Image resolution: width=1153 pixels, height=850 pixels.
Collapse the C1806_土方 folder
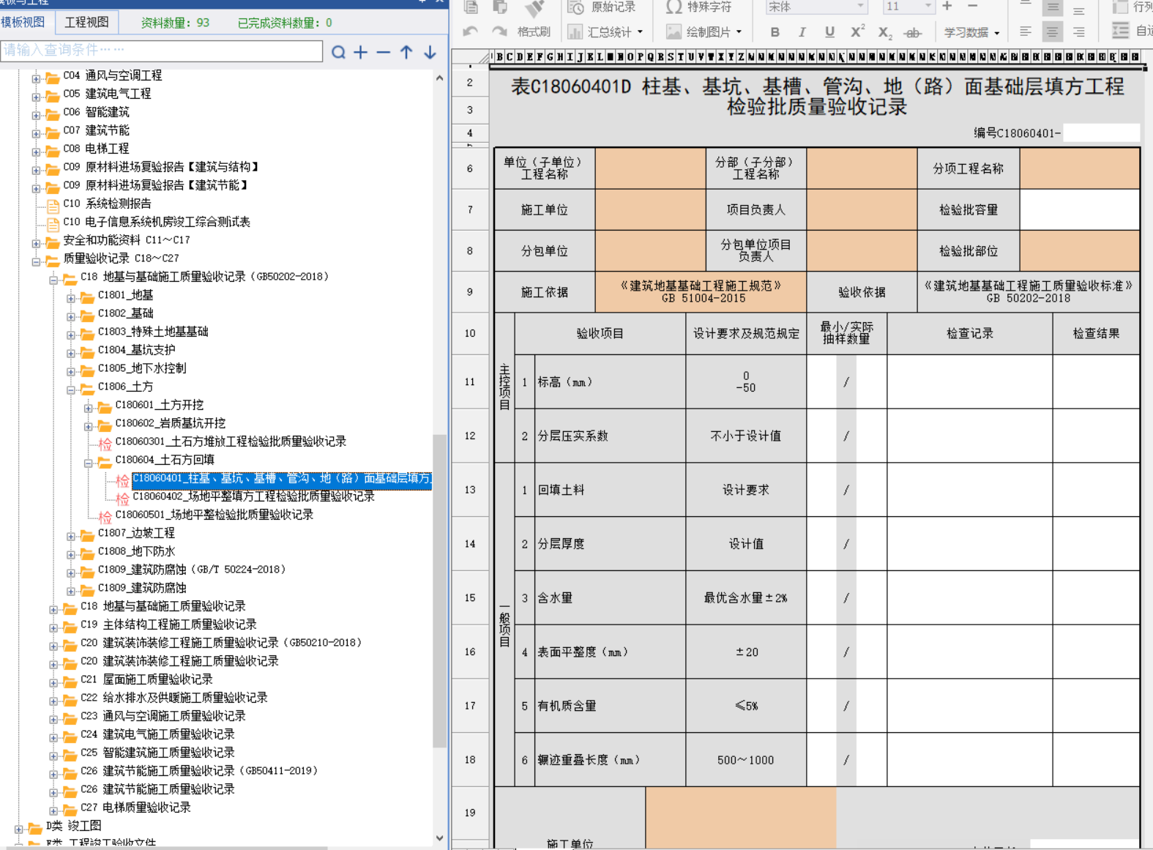click(x=71, y=389)
